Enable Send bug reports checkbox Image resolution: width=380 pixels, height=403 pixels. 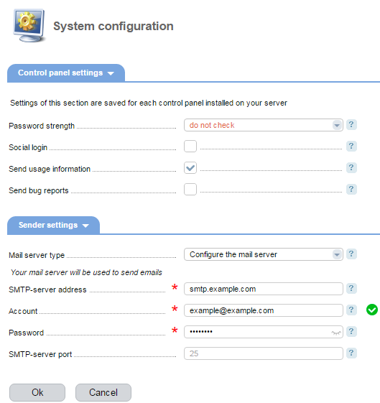[190, 190]
